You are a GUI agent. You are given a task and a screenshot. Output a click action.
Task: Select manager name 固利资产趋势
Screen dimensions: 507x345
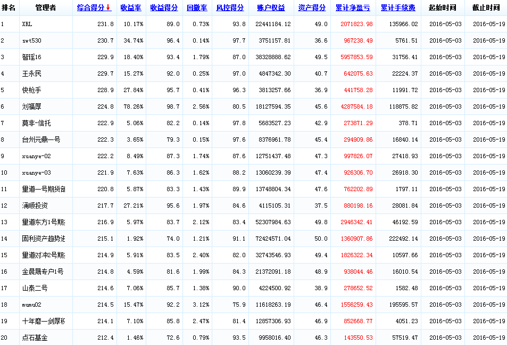tap(44, 239)
